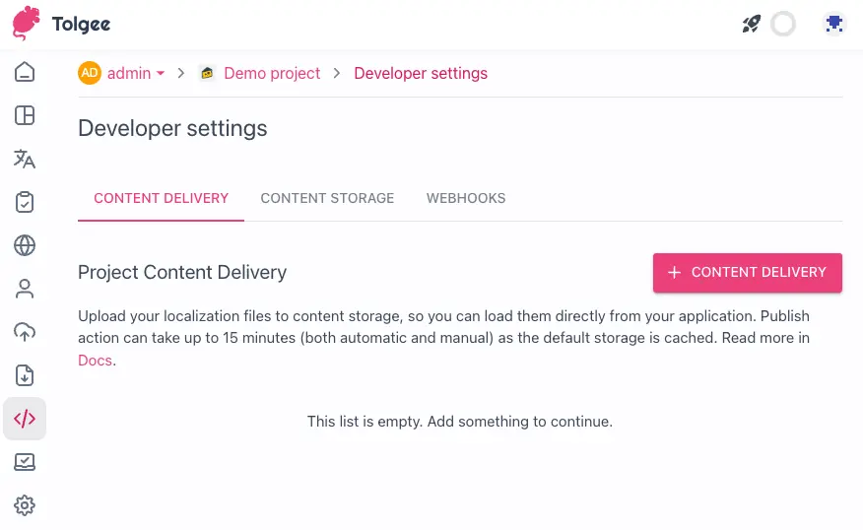Open the Tasks clipboard icon in sidebar
Viewport: 863px width, 530px height.
[25, 203]
